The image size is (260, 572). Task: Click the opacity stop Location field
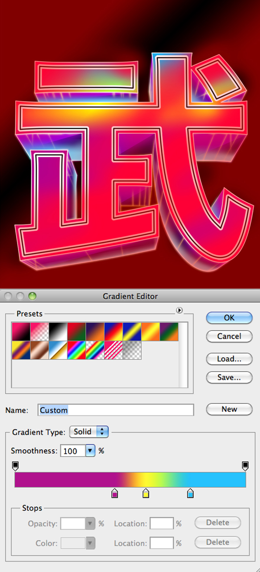point(162,523)
